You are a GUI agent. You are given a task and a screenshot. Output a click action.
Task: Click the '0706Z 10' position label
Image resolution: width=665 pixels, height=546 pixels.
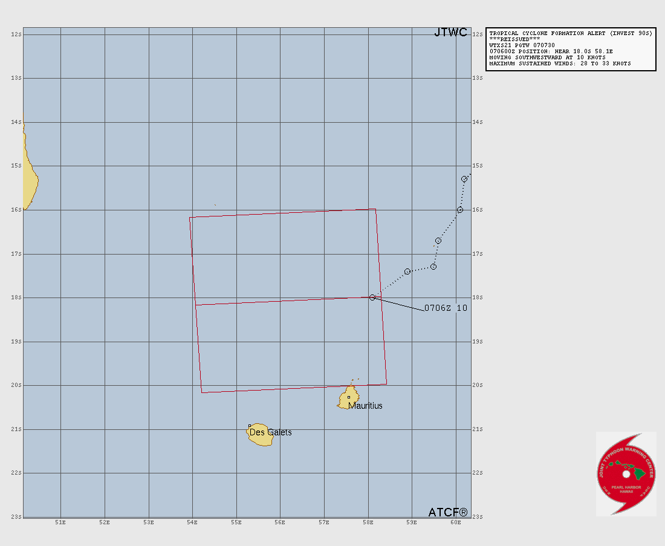(446, 308)
